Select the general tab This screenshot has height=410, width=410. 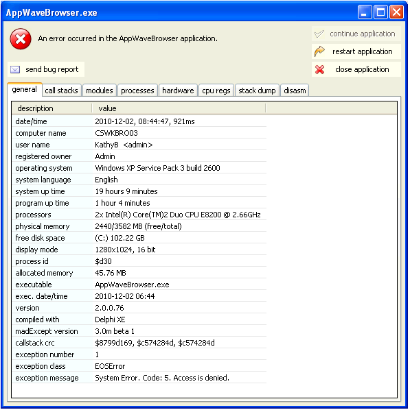coord(24,89)
